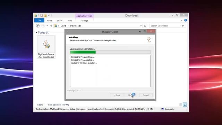The image size is (222, 125).
Task: Click Explorer folder icon in title bar
Action: (x=36, y=15)
